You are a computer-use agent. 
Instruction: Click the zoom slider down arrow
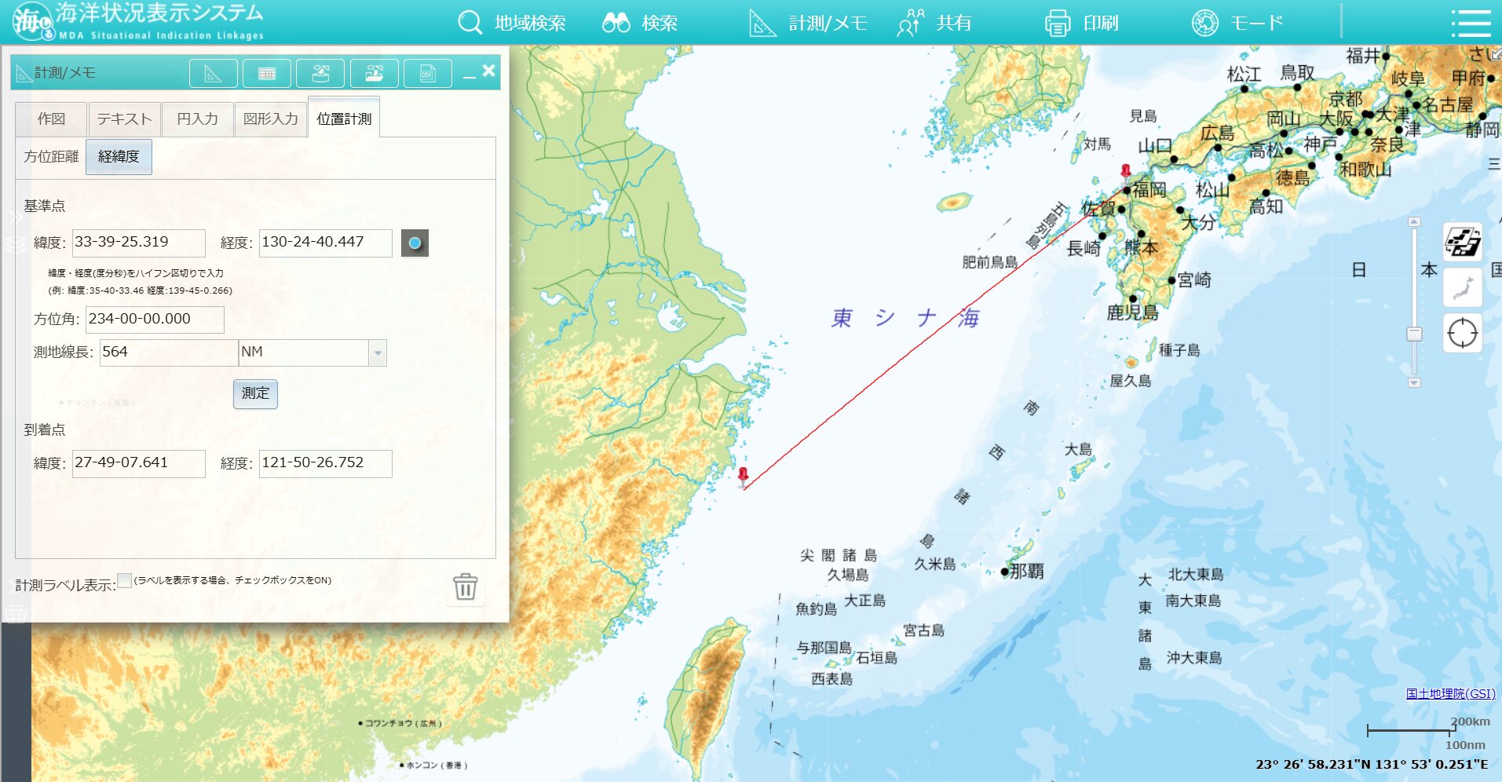tap(1414, 383)
